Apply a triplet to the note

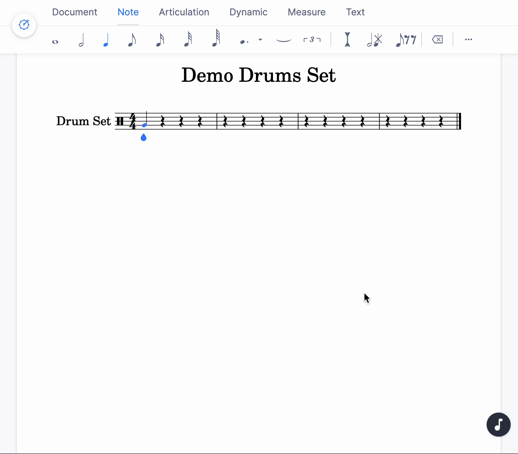coord(312,39)
